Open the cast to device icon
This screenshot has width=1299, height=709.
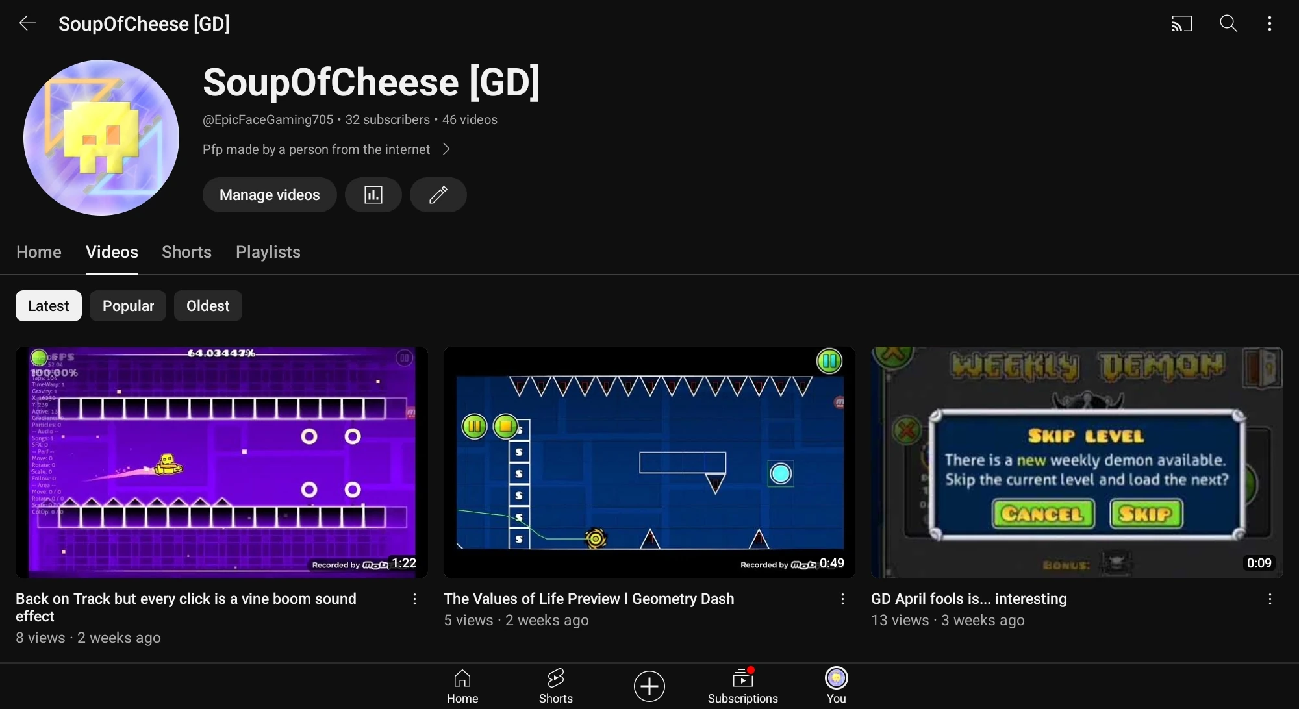[x=1181, y=24]
